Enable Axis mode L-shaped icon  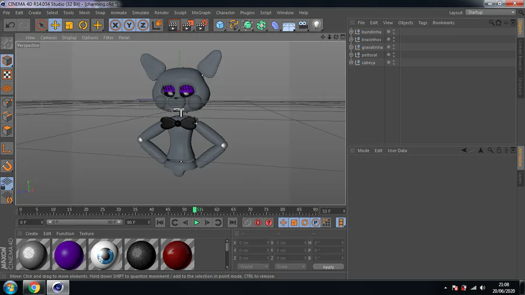(7, 149)
